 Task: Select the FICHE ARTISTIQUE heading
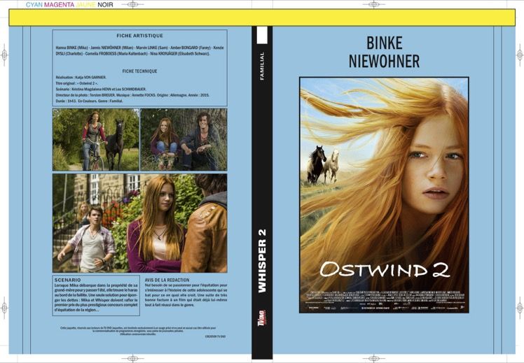point(139,36)
